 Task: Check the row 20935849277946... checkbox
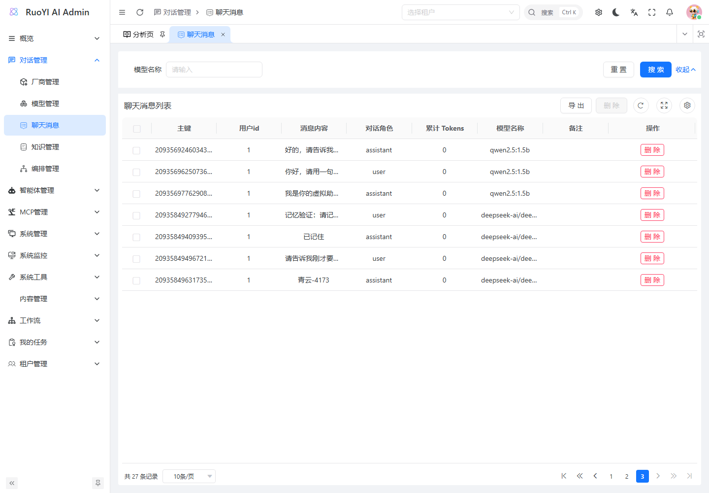(x=136, y=215)
